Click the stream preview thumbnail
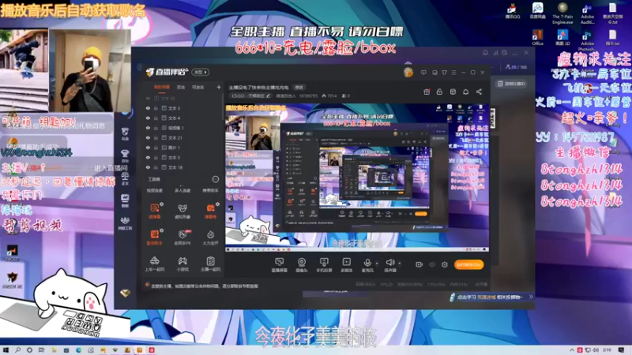The height and width of the screenshot is (355, 632). pyautogui.click(x=357, y=177)
